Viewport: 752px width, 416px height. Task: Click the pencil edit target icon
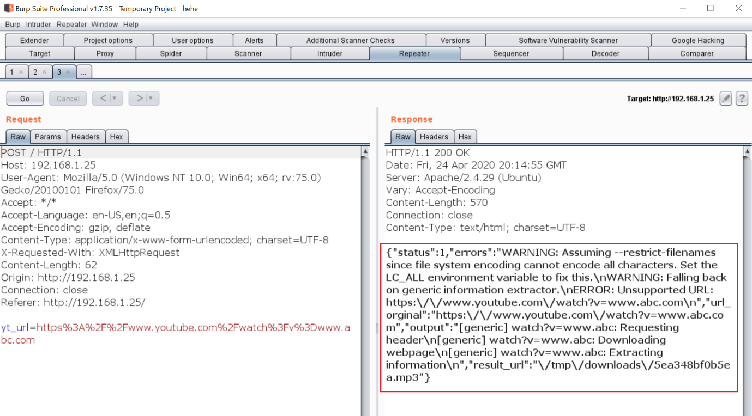point(725,99)
